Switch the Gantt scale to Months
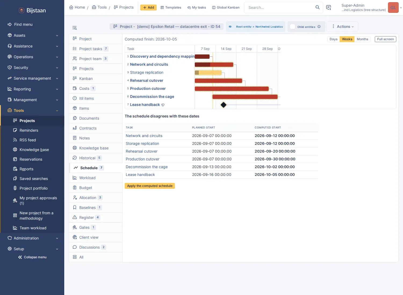403x295 pixels. pyautogui.click(x=362, y=39)
